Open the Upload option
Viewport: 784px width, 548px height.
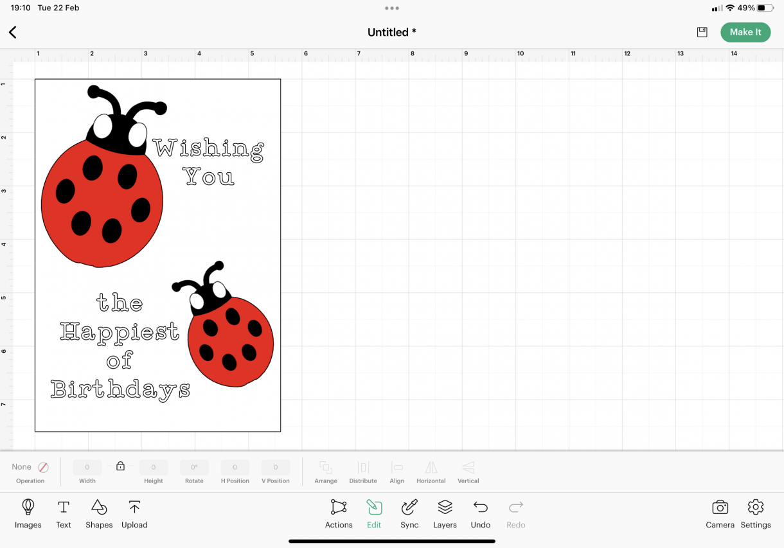(134, 514)
